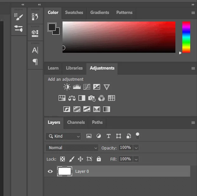Open the Brushes panel icon
This screenshot has height=196, width=197.
tap(19, 28)
